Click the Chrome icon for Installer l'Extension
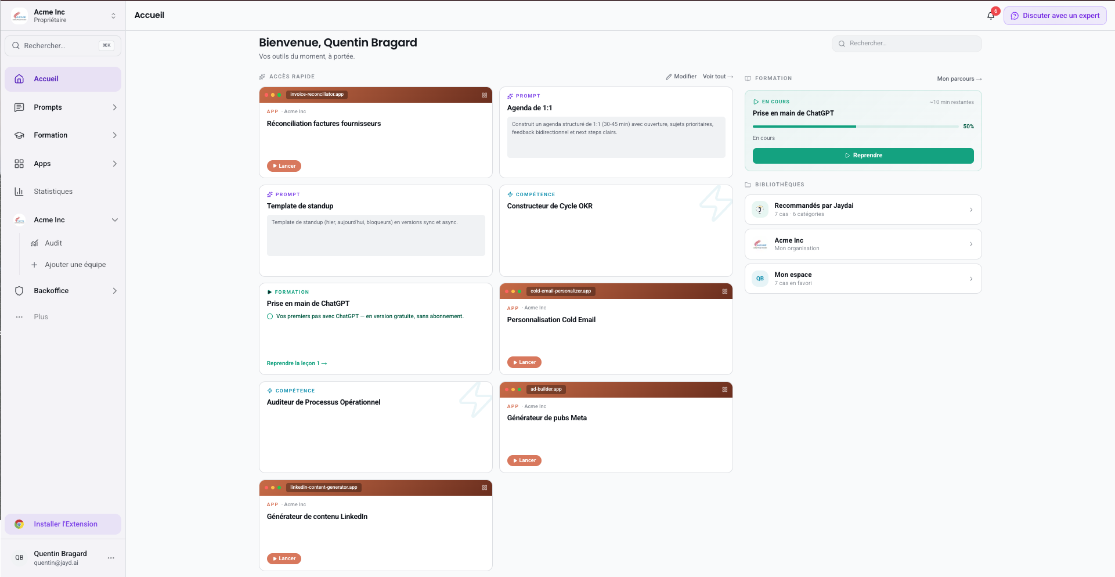This screenshot has width=1115, height=577. 19,524
